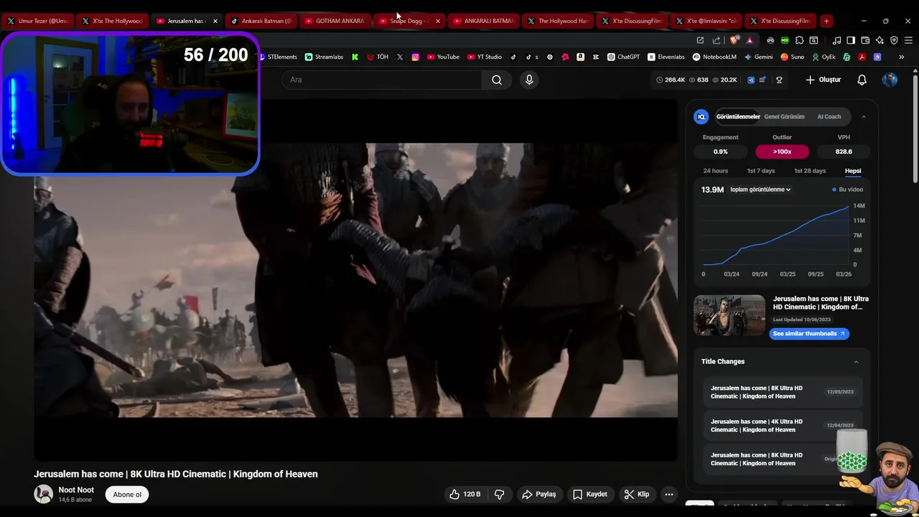Open the red PDF bookmark icon
This screenshot has width=919, height=517.
pos(862,57)
